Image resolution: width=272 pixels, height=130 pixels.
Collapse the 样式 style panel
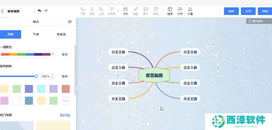pyautogui.click(x=70, y=22)
